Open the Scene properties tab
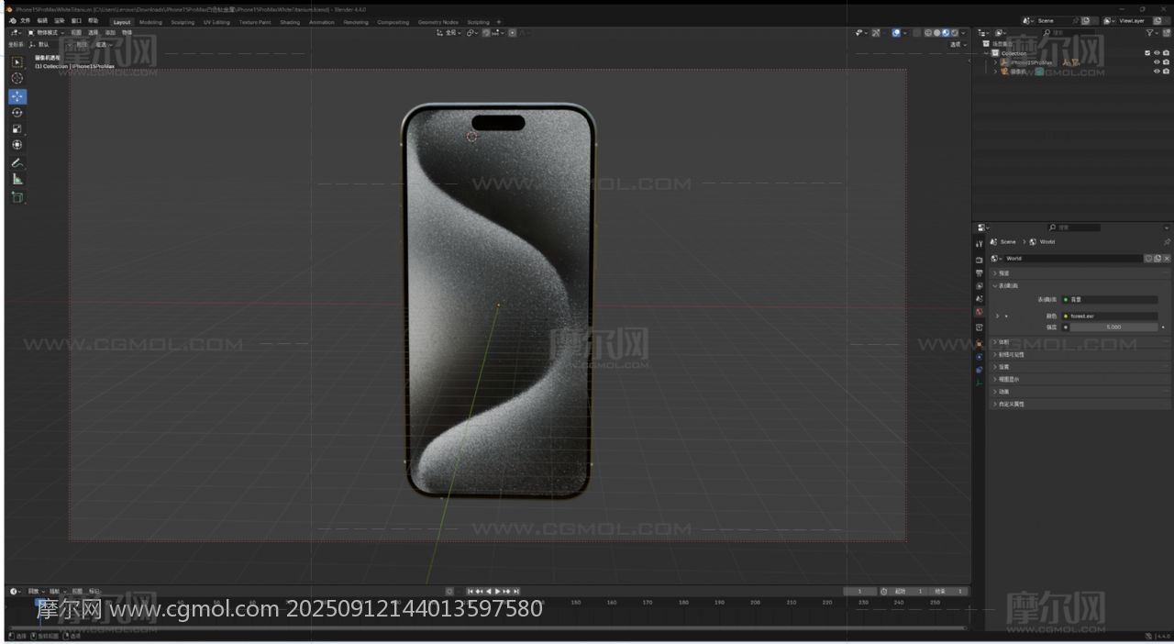 [x=980, y=298]
